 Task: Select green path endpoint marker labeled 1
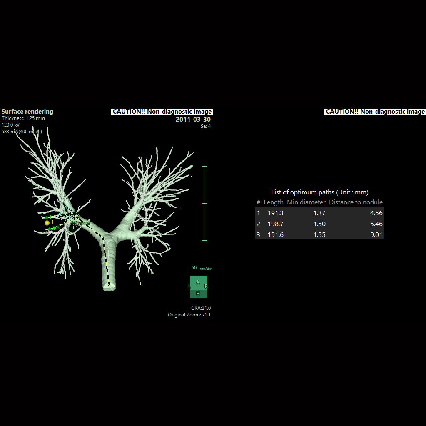pos(47,218)
